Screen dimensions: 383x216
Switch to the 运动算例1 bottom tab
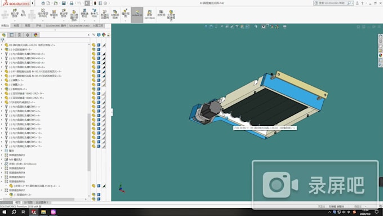coord(42,202)
